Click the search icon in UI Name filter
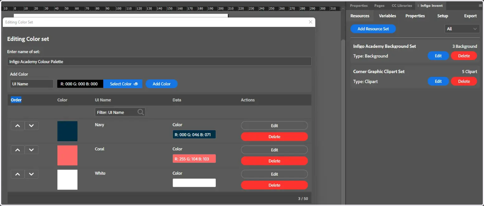 tap(140, 112)
